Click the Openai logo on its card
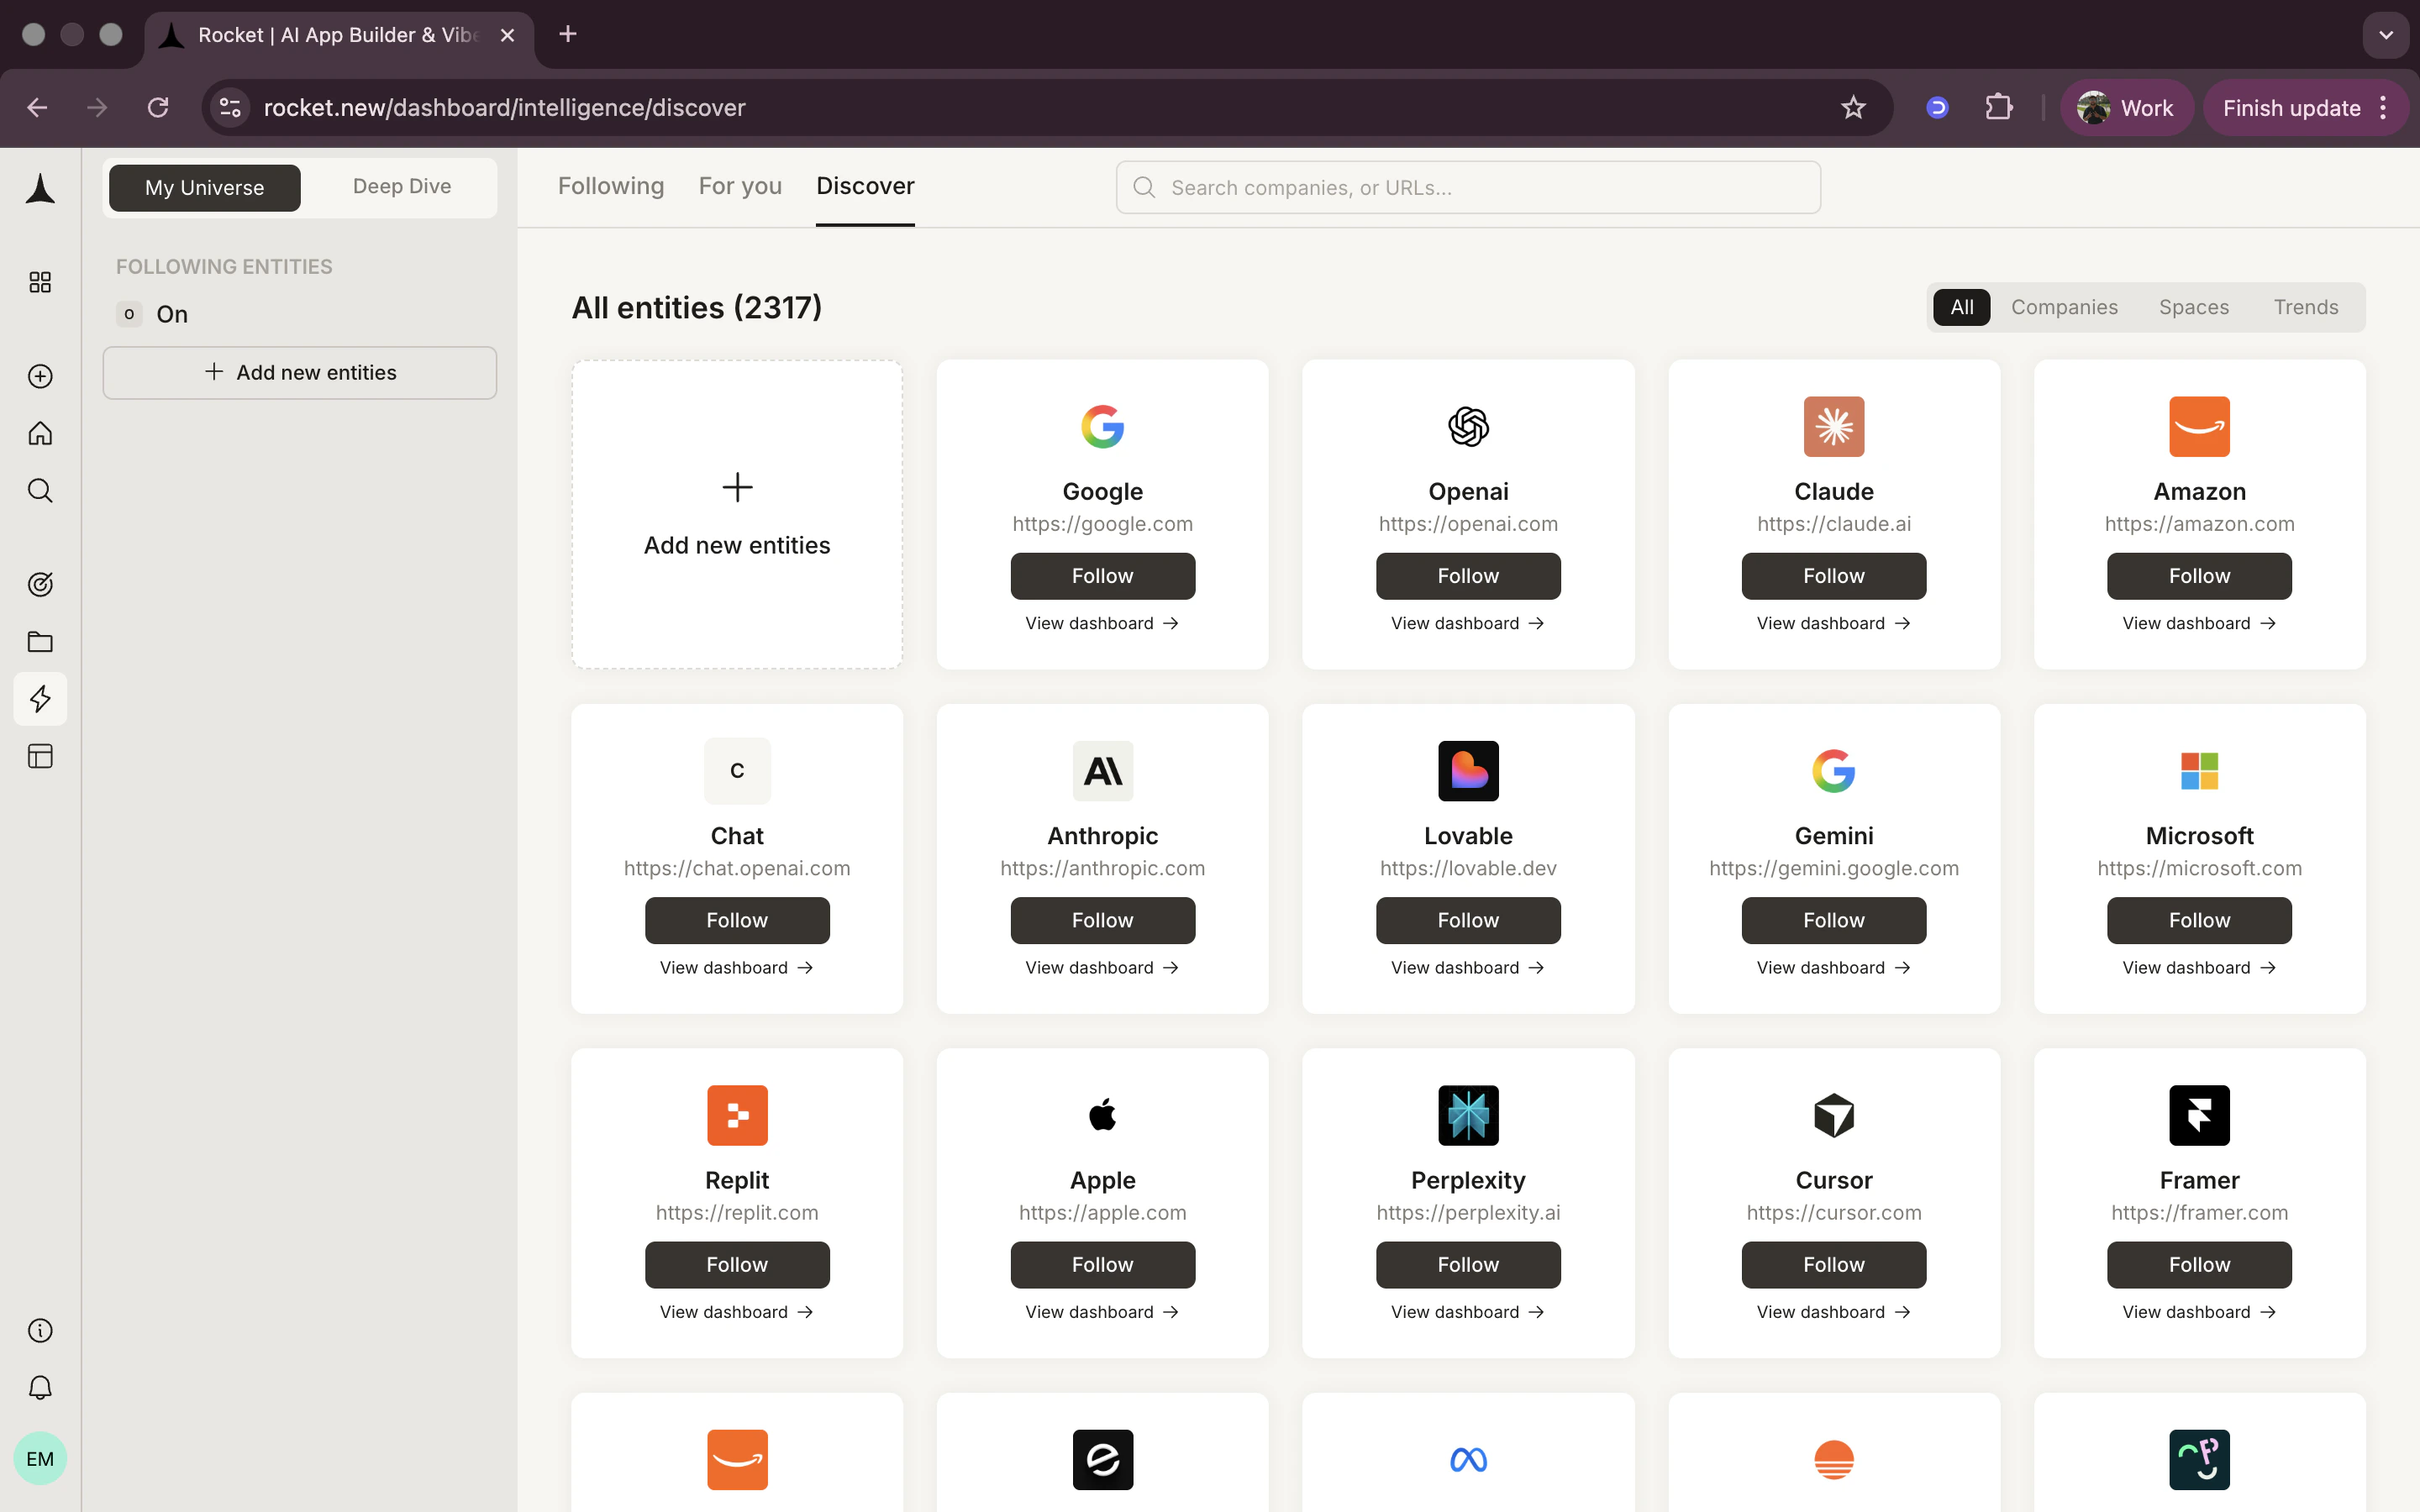2420x1512 pixels. pyautogui.click(x=1468, y=427)
